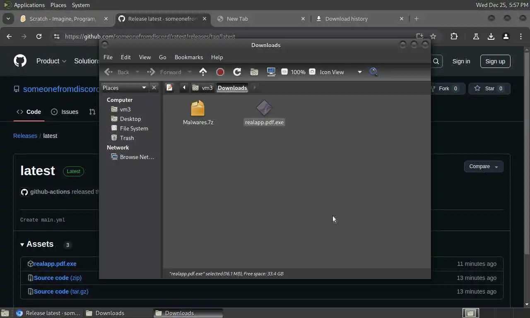Image resolution: width=530 pixels, height=318 pixels.
Task: Download Source code (zip)
Action: point(58,278)
